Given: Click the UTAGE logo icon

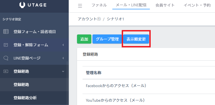Looking at the screenshot, I should (x=22, y=5).
